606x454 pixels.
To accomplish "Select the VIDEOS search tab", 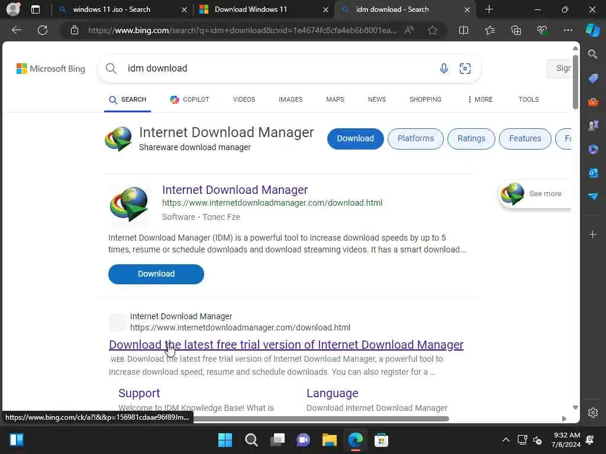I will pos(244,99).
